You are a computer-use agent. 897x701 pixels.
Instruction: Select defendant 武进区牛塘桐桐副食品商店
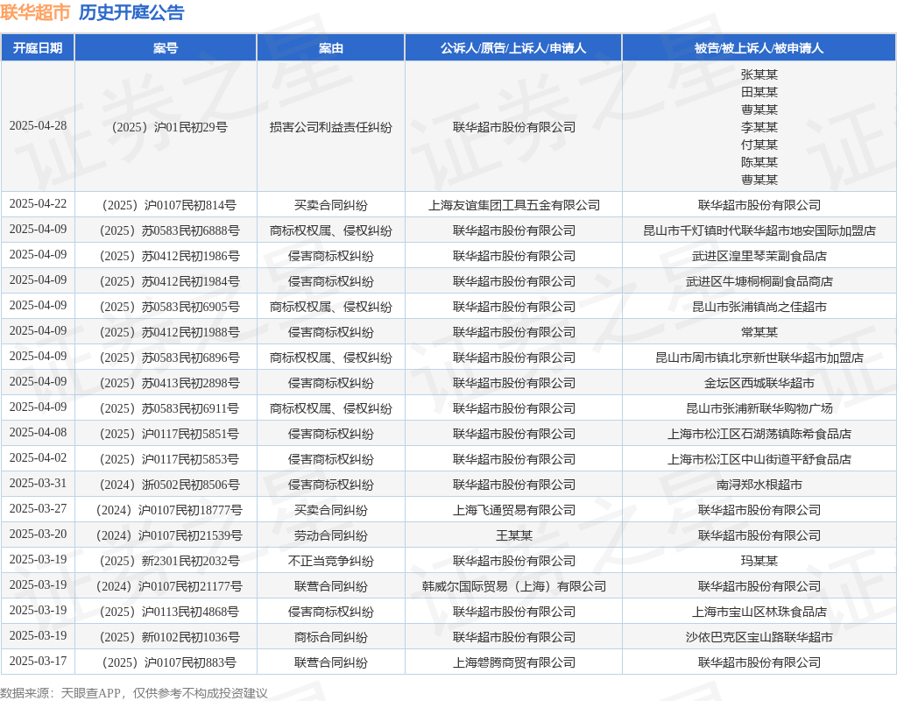[x=759, y=281]
